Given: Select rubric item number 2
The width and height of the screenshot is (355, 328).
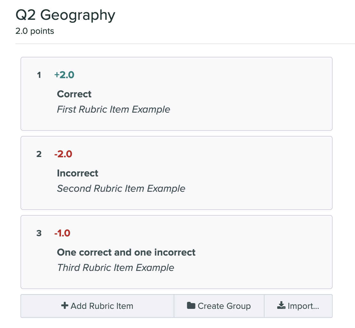Looking at the screenshot, I should pyautogui.click(x=39, y=154).
